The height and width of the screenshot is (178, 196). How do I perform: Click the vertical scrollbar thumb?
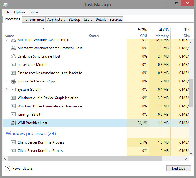pyautogui.click(x=191, y=93)
